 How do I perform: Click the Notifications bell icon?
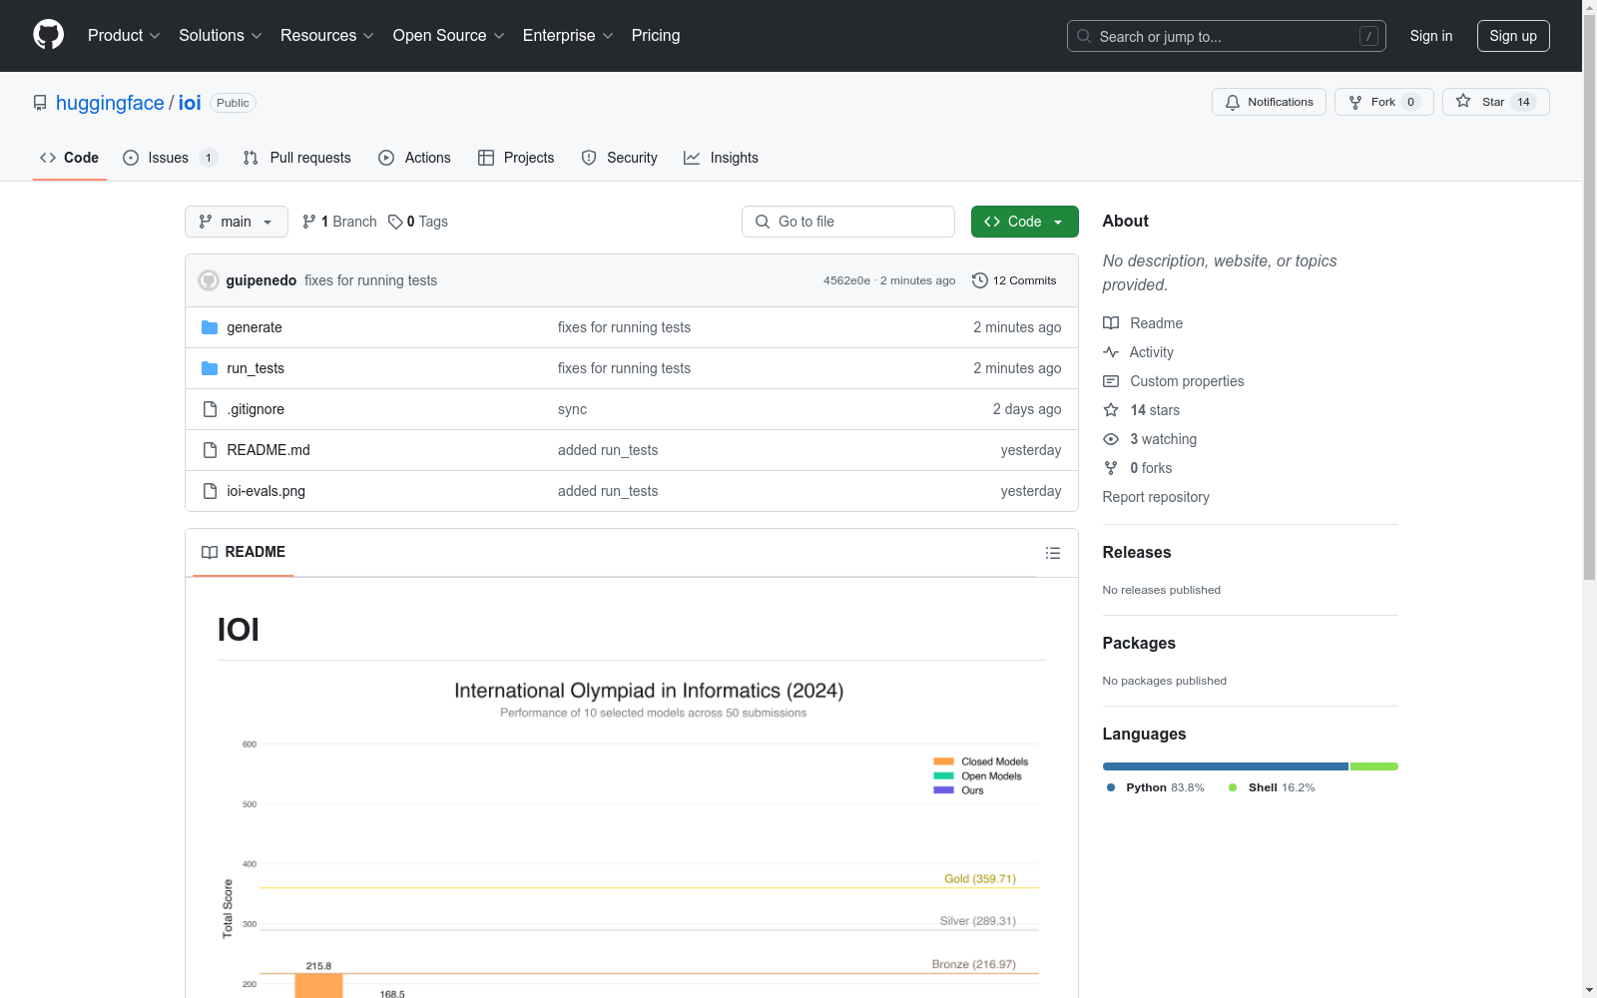pos(1233,102)
